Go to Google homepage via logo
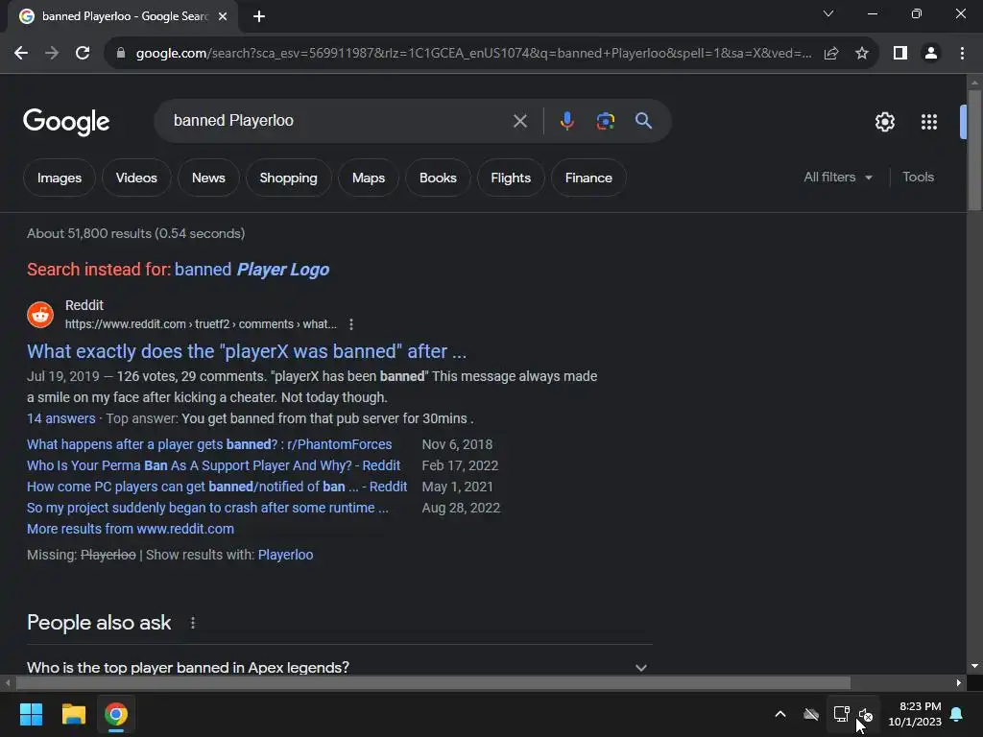Viewport: 983px width, 737px height. pyautogui.click(x=66, y=122)
